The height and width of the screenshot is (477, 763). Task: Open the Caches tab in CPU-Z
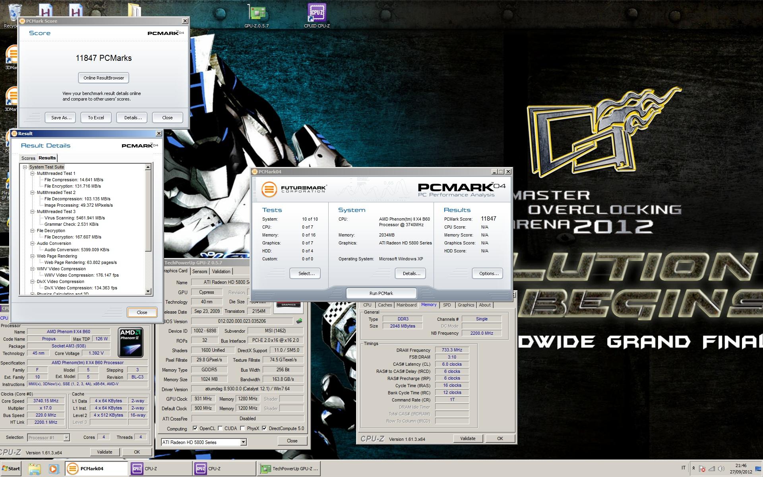pyautogui.click(x=385, y=305)
